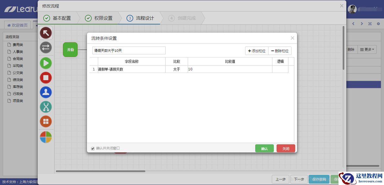Click 删除栏位 to remove a row
This screenshot has height=185, width=384.
280,51
